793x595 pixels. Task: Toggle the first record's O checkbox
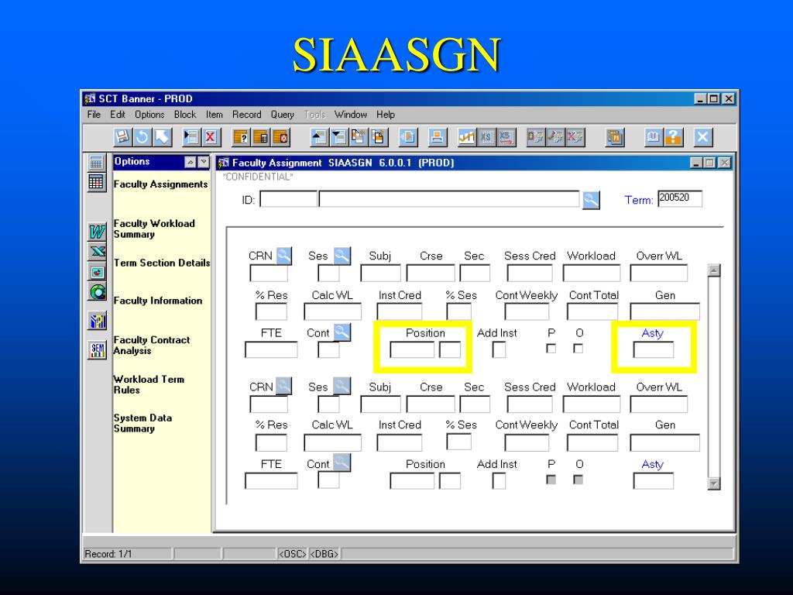pos(578,349)
